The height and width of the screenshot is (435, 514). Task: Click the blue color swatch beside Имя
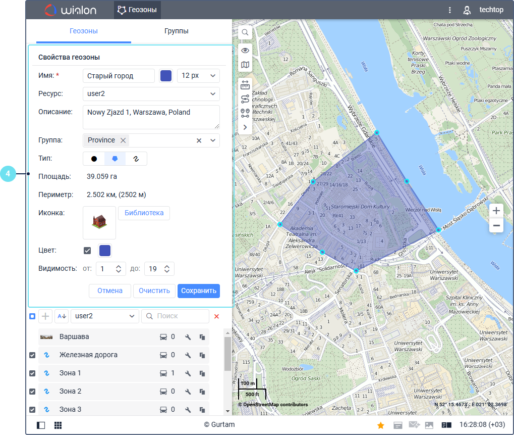pyautogui.click(x=165, y=76)
